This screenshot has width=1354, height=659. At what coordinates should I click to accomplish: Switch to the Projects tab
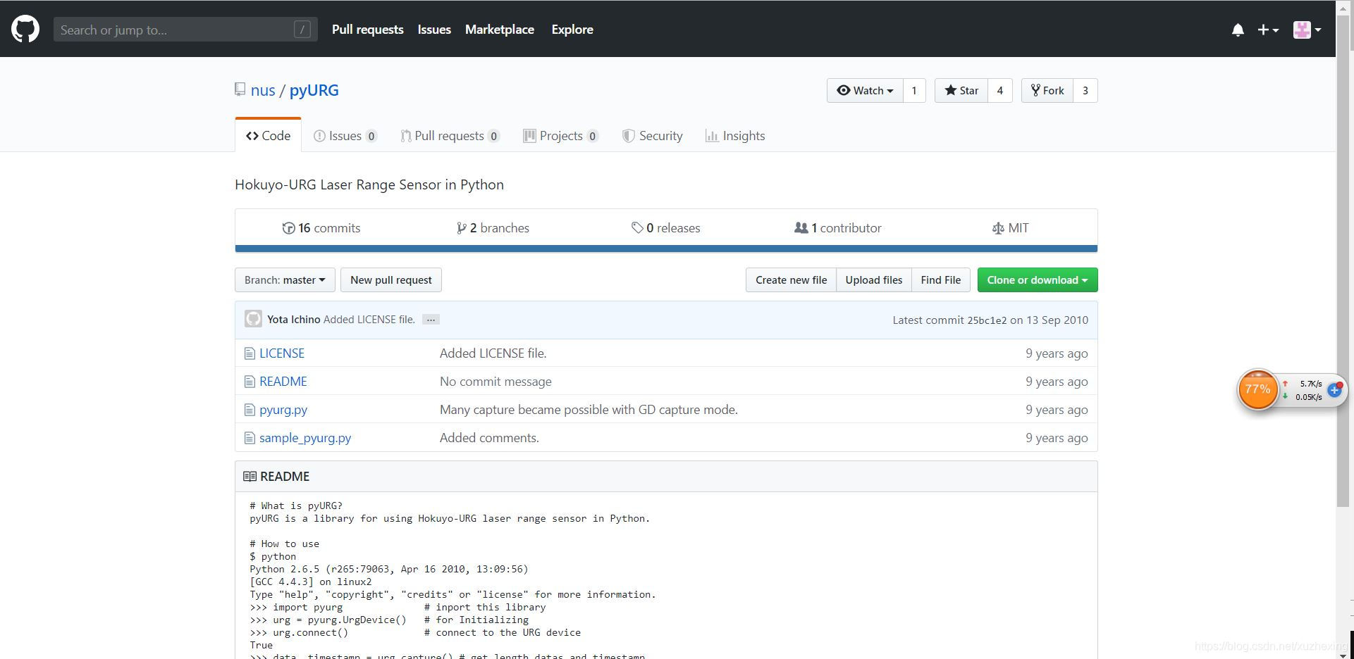tap(560, 136)
